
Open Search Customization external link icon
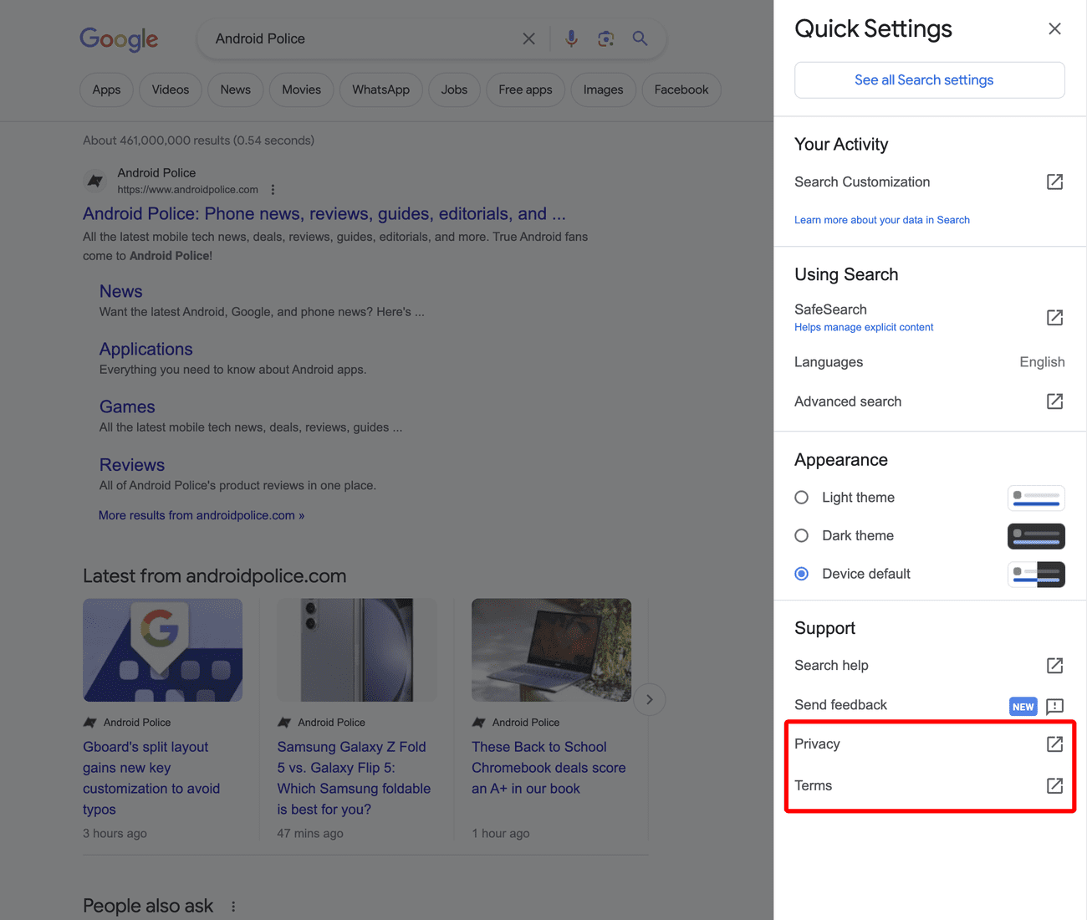point(1054,181)
